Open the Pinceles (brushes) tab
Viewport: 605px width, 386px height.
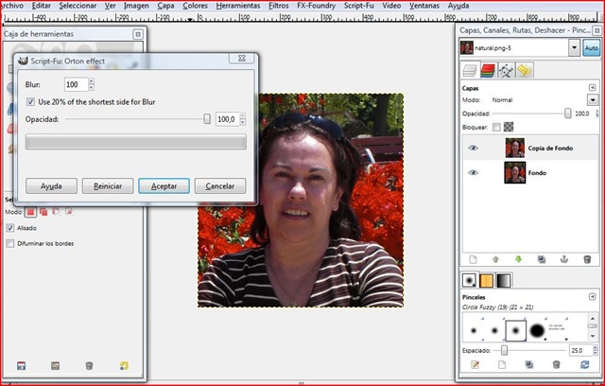[469, 281]
